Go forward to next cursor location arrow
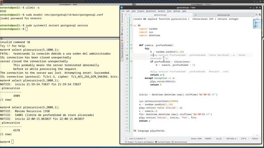 (x=129, y=15)
